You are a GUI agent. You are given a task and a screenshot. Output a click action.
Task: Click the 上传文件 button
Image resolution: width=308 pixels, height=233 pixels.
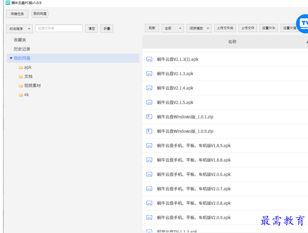(x=248, y=28)
